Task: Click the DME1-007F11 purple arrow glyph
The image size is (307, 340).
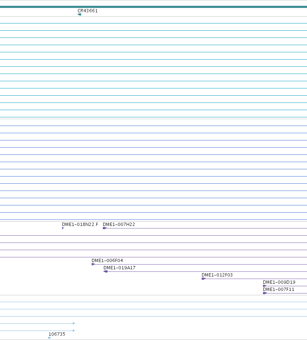Action: [x=265, y=293]
